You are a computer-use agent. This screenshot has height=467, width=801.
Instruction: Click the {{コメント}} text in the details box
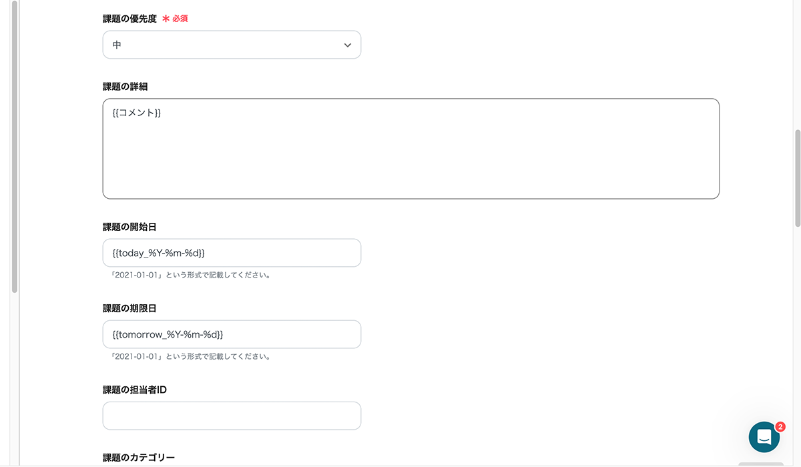pos(137,113)
